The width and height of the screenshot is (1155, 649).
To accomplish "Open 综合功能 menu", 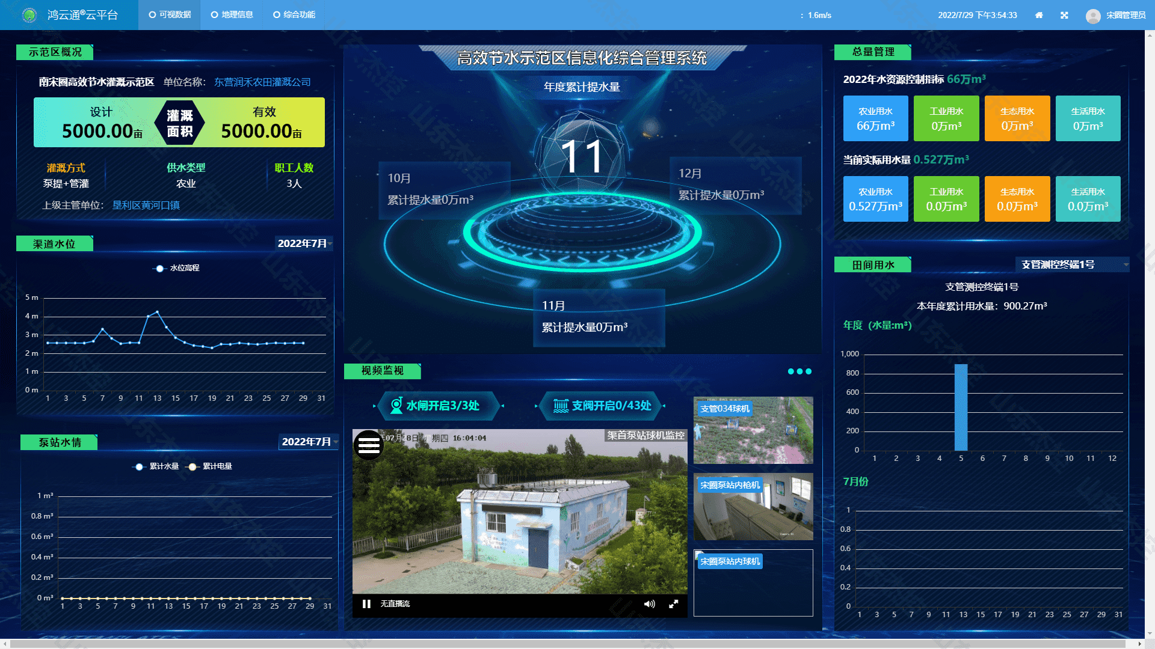I will pyautogui.click(x=294, y=15).
